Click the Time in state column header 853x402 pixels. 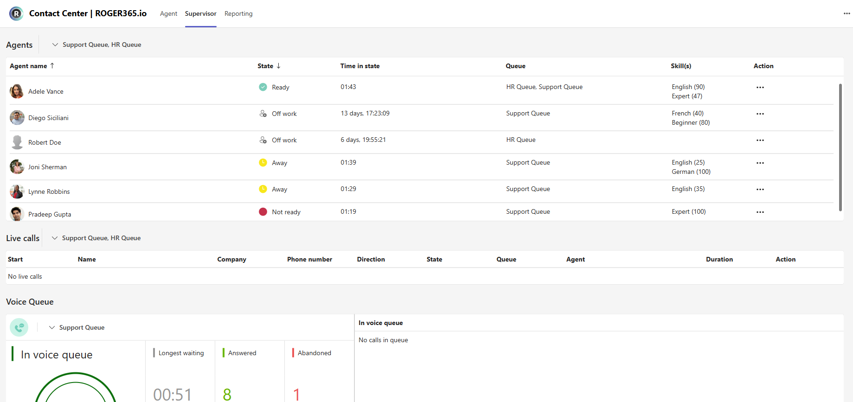tap(359, 66)
